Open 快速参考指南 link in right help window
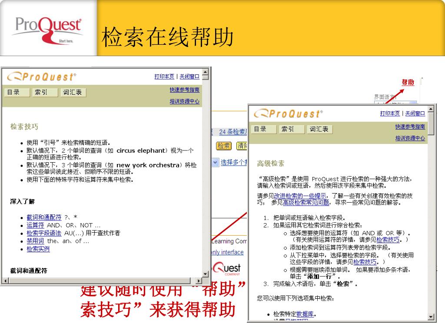This screenshot has width=445, height=334. (410, 127)
